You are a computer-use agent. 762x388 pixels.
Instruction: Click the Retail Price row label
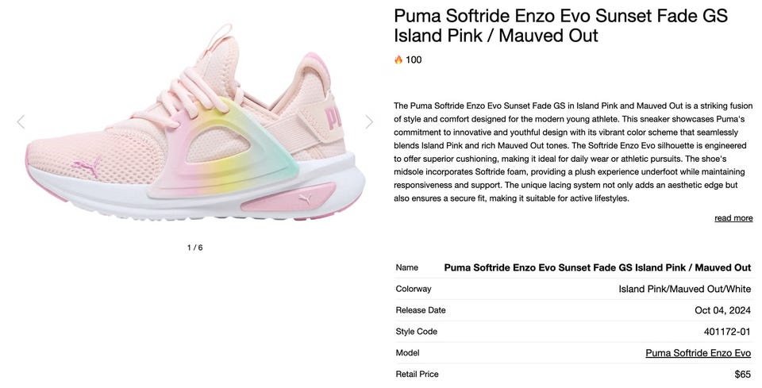[417, 375]
